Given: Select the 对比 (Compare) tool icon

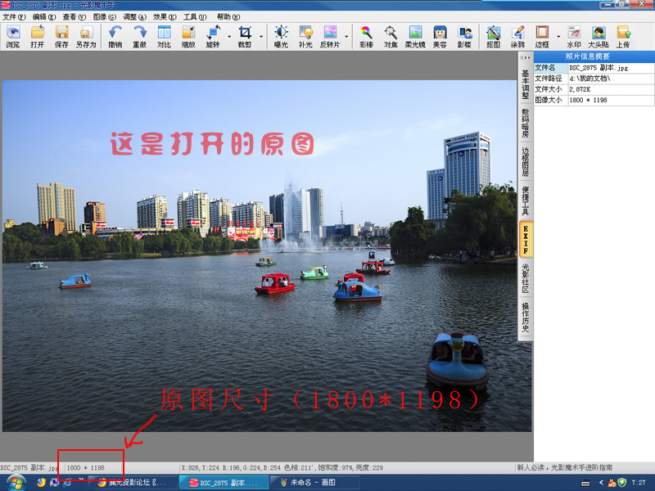Looking at the screenshot, I should (x=164, y=36).
